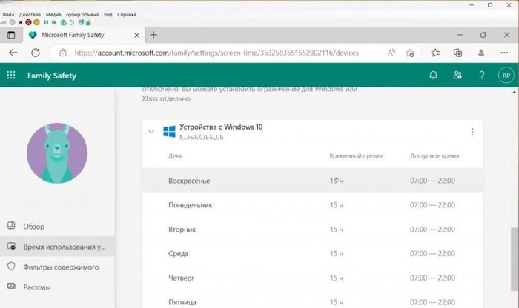Screen dimensions: 519x308
Task: Collapse the Windows 10 devices section
Action: pyautogui.click(x=151, y=132)
